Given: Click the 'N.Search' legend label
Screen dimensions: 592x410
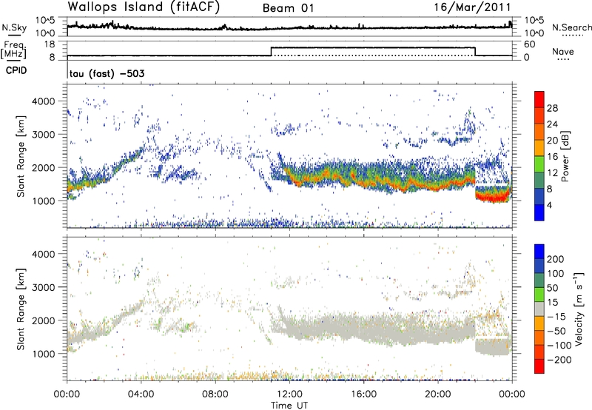Looking at the screenshot, I should (x=571, y=27).
